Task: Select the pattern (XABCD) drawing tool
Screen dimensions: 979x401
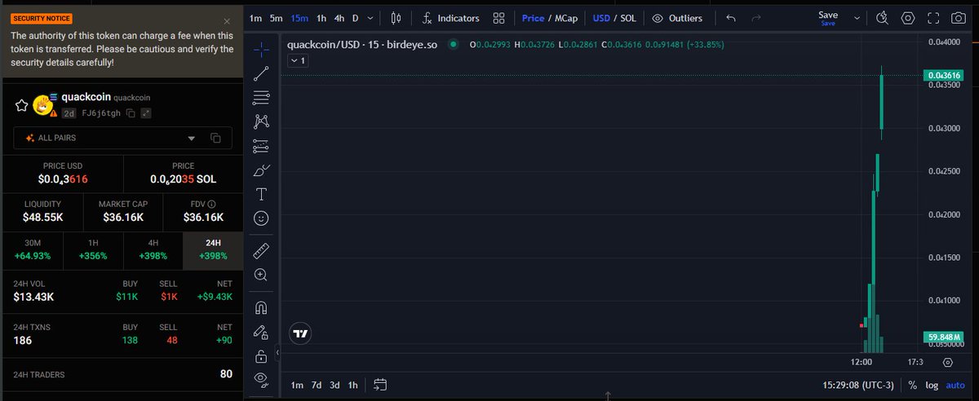Action: [x=261, y=121]
